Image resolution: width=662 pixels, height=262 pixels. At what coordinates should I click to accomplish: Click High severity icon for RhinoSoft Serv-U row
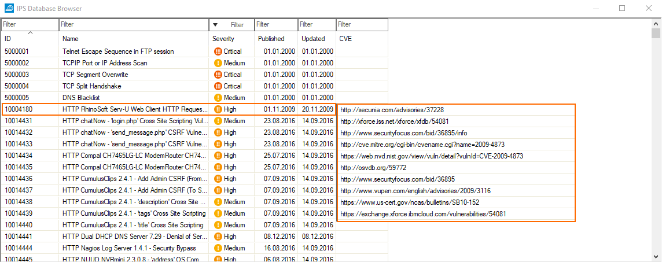click(x=218, y=109)
